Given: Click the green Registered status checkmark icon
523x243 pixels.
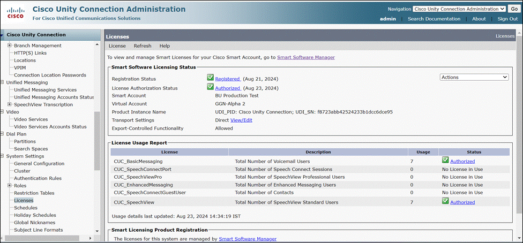Looking at the screenshot, I should coord(211,78).
